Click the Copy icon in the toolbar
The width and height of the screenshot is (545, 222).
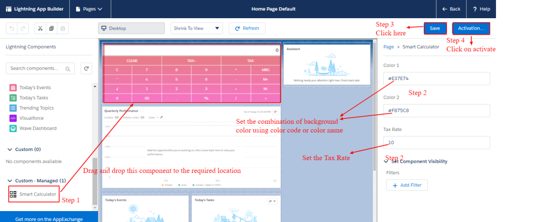(51, 28)
